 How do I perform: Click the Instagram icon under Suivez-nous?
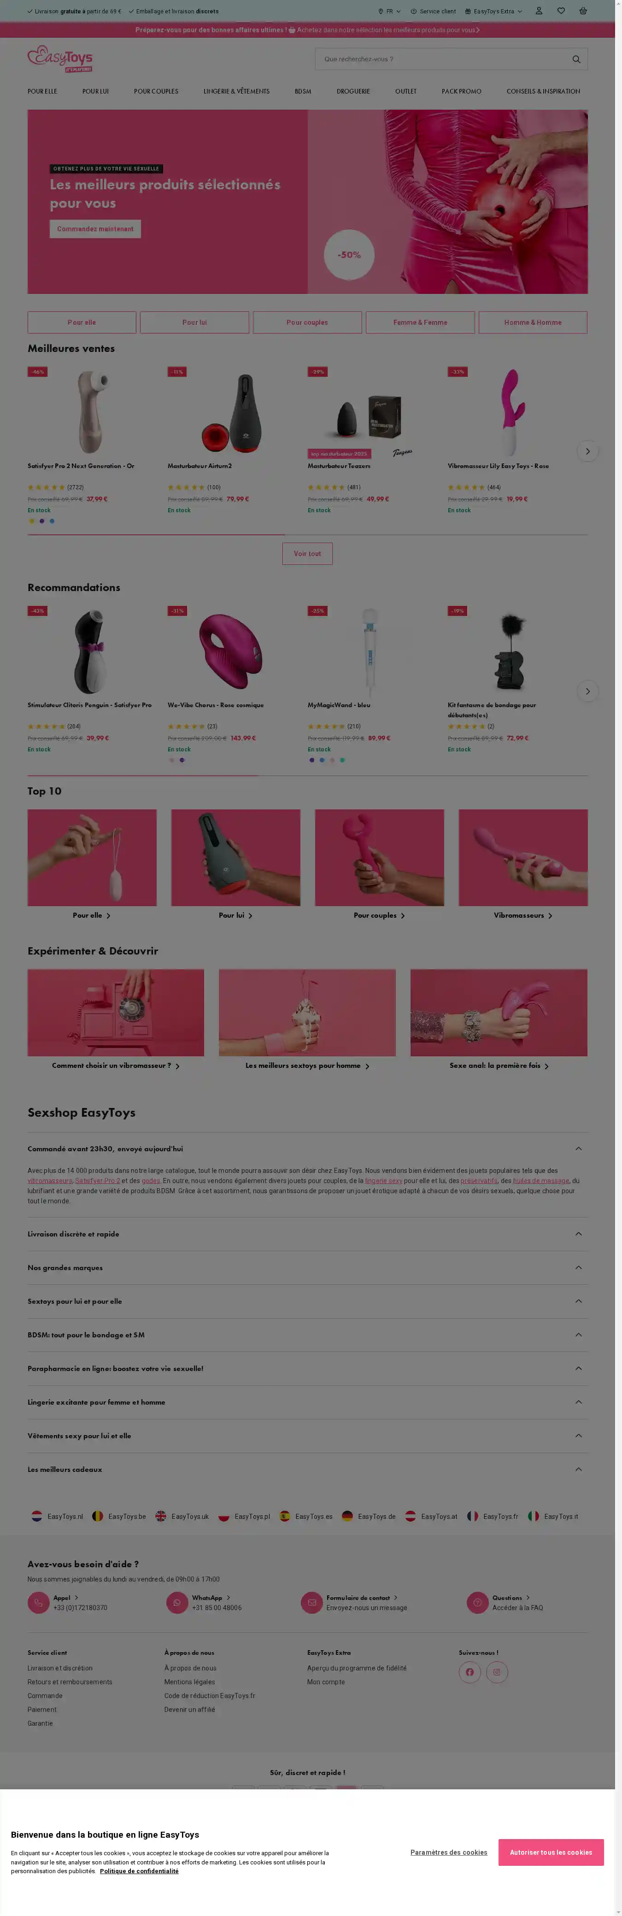tap(497, 1672)
